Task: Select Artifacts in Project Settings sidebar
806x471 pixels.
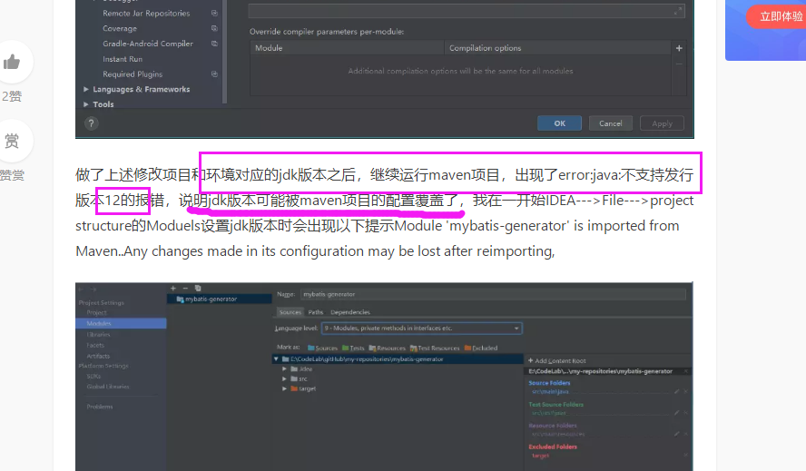Action: [98, 356]
